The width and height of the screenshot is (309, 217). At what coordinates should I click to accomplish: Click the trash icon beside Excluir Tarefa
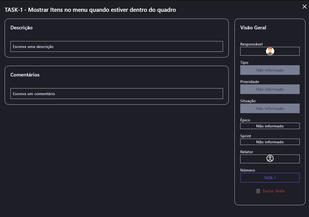click(x=258, y=191)
